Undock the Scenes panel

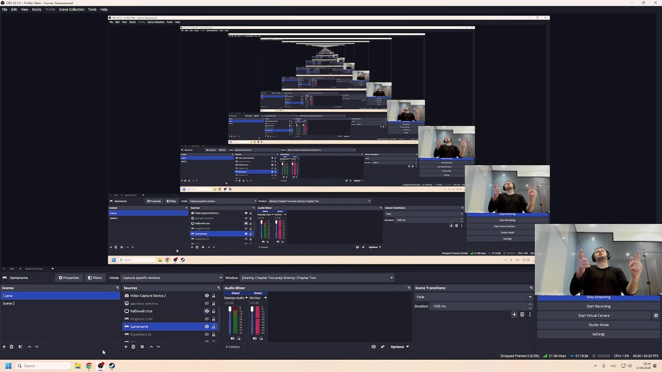point(117,288)
